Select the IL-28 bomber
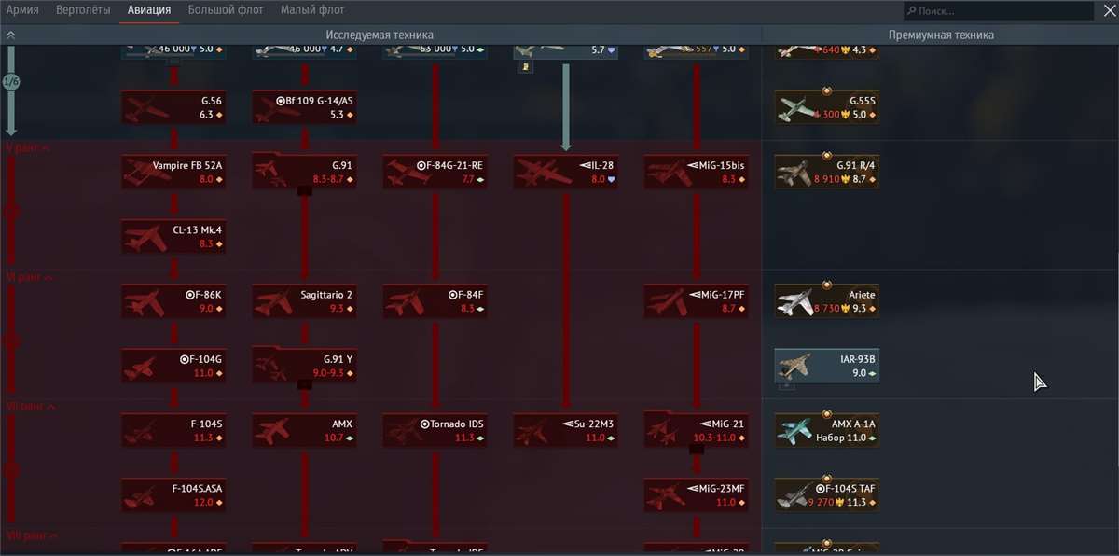 coord(565,172)
